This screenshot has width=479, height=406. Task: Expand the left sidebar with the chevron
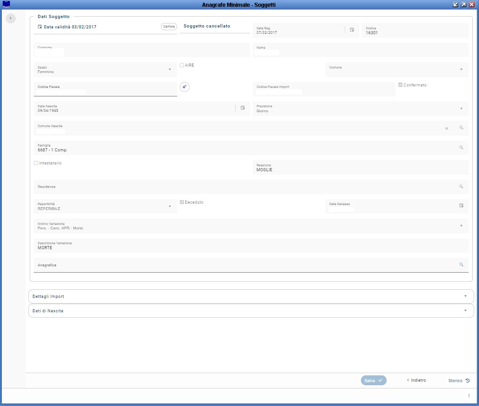pos(11,18)
